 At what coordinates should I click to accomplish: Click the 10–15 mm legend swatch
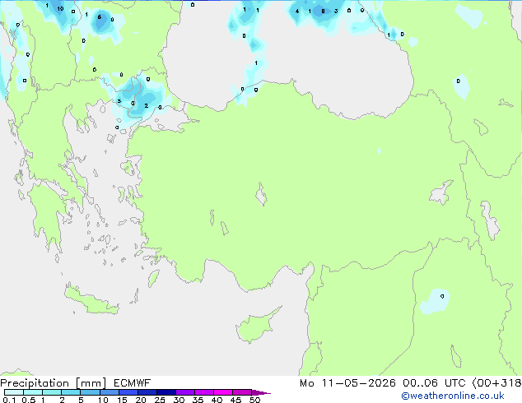109,392
